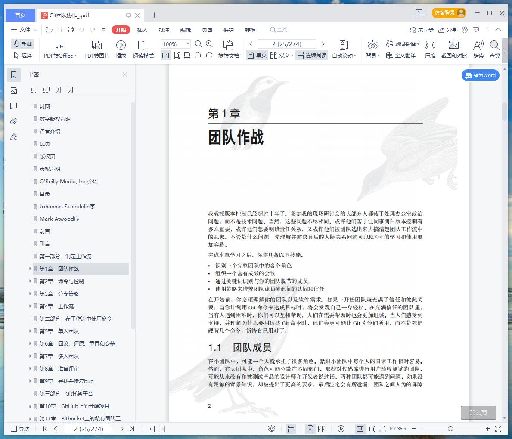
Task: Expand 第2章 命令与控制 bookmark
Action: (x=30, y=281)
